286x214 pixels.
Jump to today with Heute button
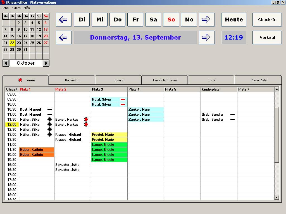[x=234, y=20]
